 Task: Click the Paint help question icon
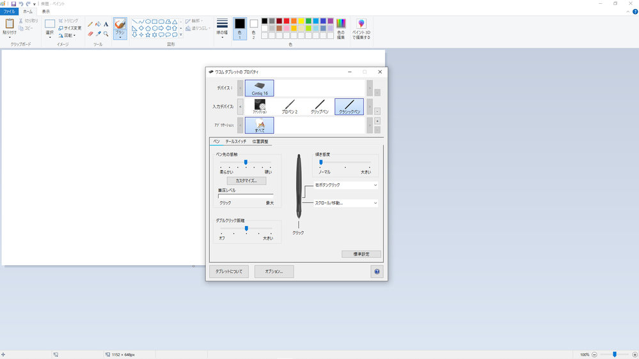(635, 11)
